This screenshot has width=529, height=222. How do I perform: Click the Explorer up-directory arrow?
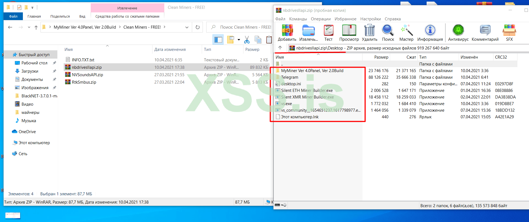tap(36, 27)
